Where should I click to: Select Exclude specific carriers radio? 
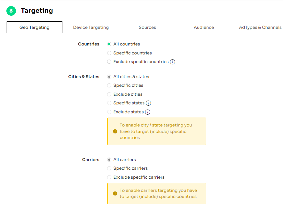click(109, 177)
